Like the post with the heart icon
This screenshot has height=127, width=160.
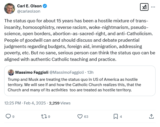coord(80,116)
